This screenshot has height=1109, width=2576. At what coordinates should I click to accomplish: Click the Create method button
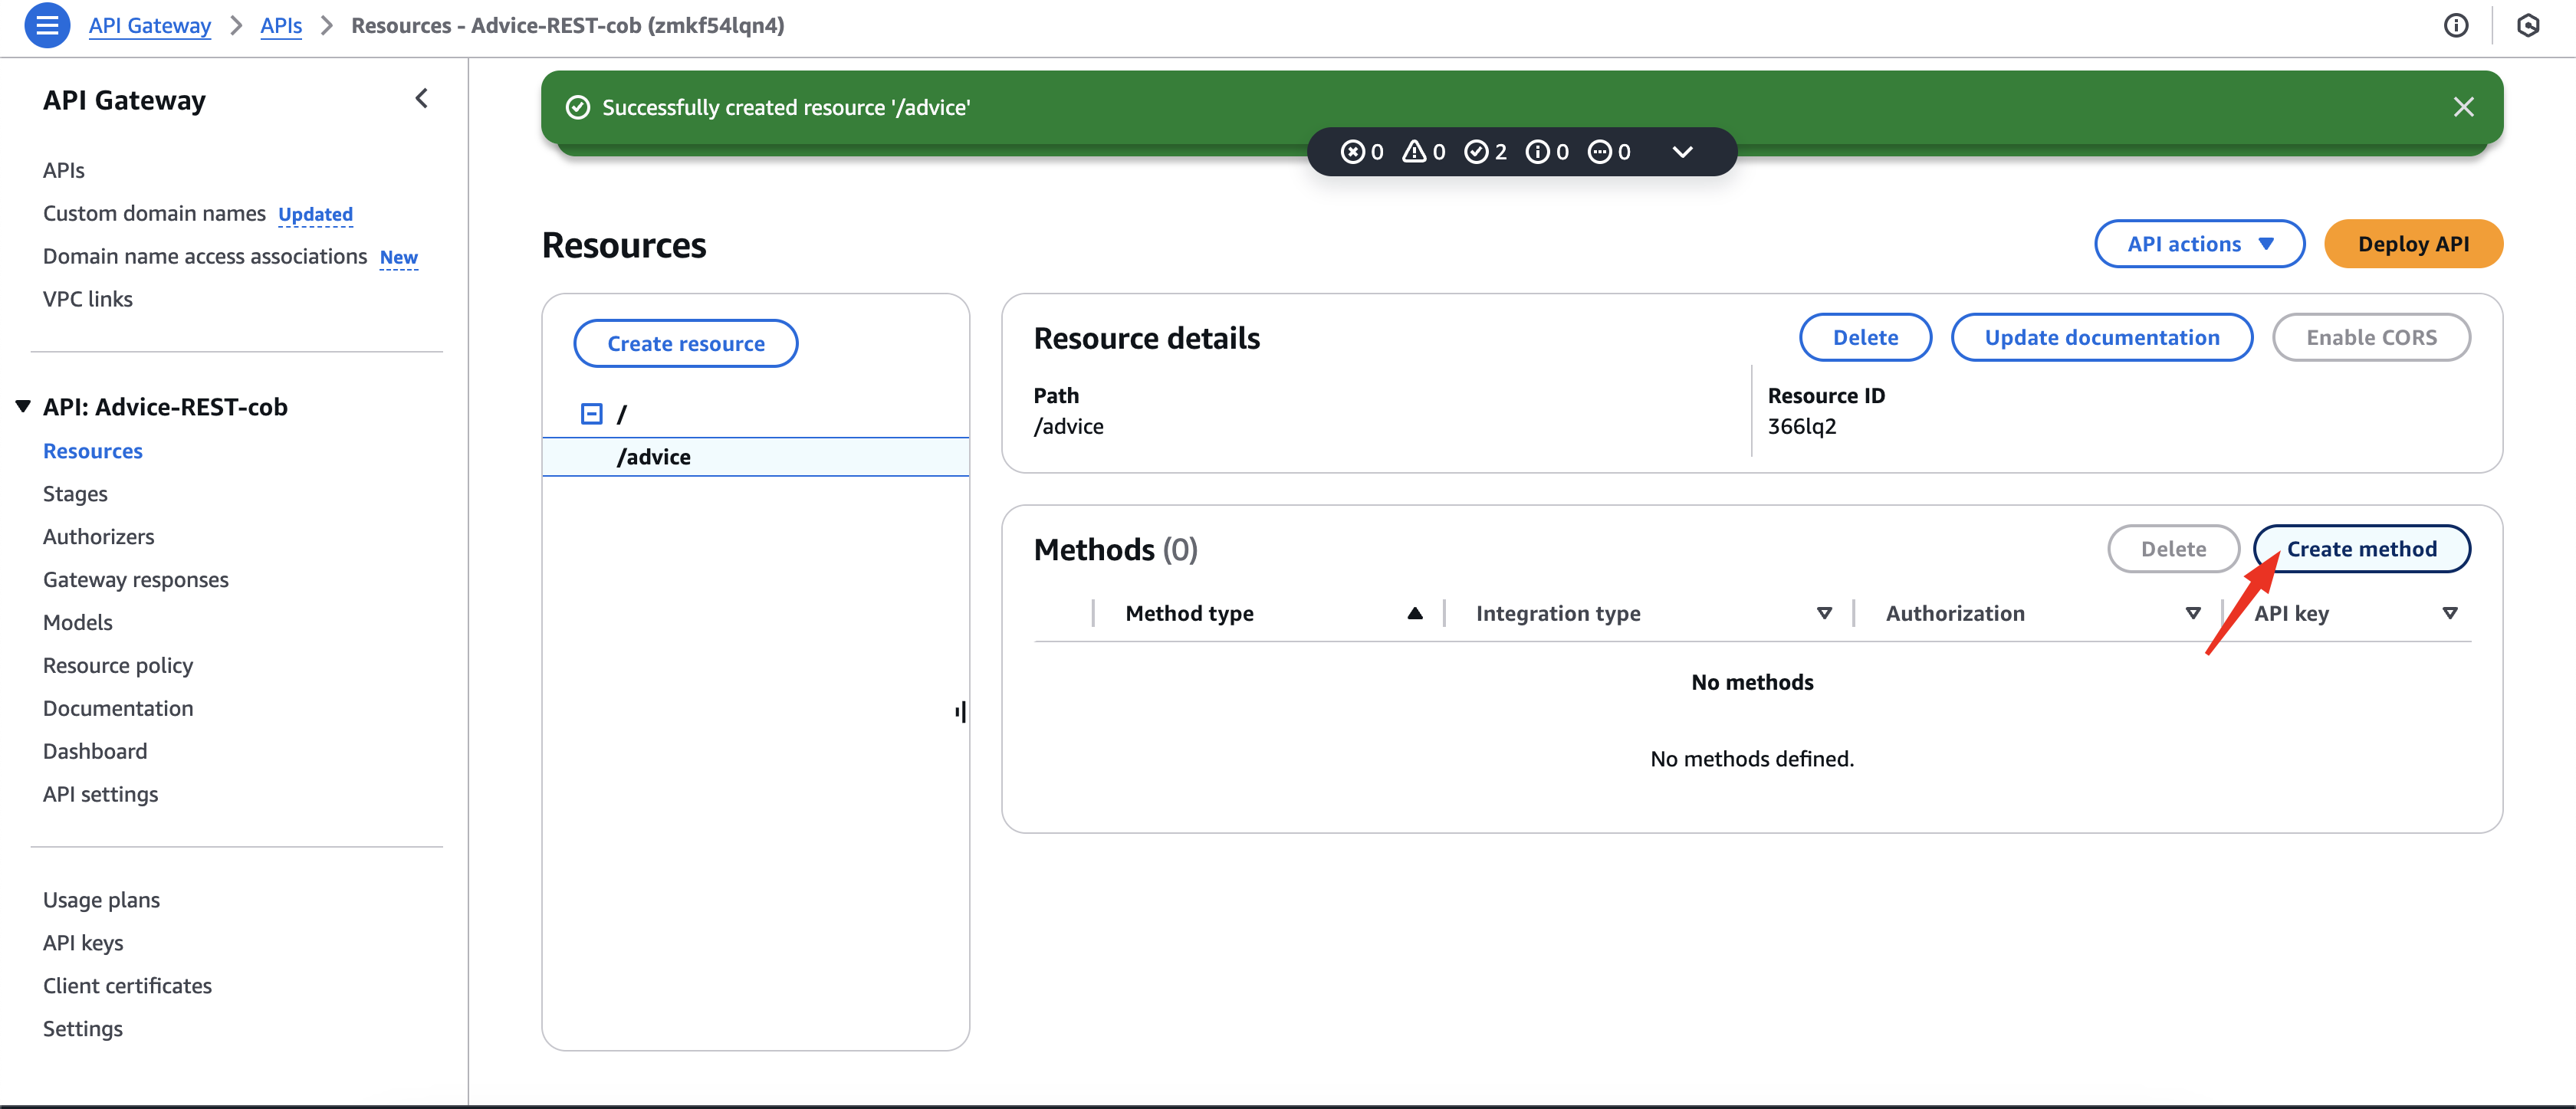pos(2361,549)
